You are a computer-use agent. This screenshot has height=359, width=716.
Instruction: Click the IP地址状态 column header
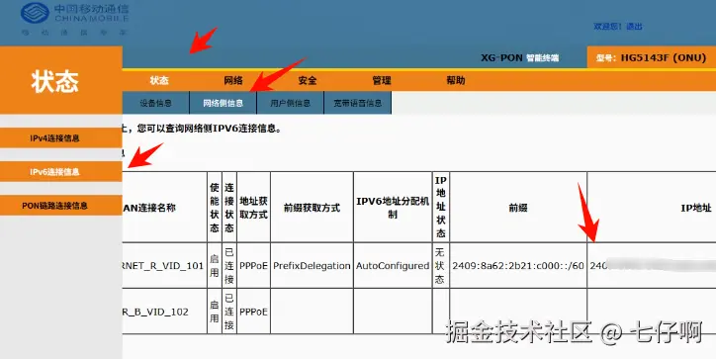point(441,207)
